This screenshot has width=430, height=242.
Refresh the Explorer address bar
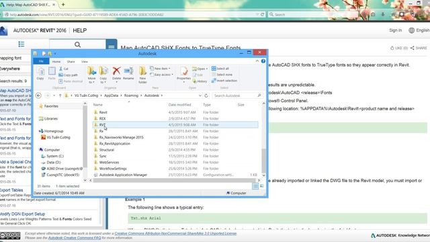(x=206, y=95)
